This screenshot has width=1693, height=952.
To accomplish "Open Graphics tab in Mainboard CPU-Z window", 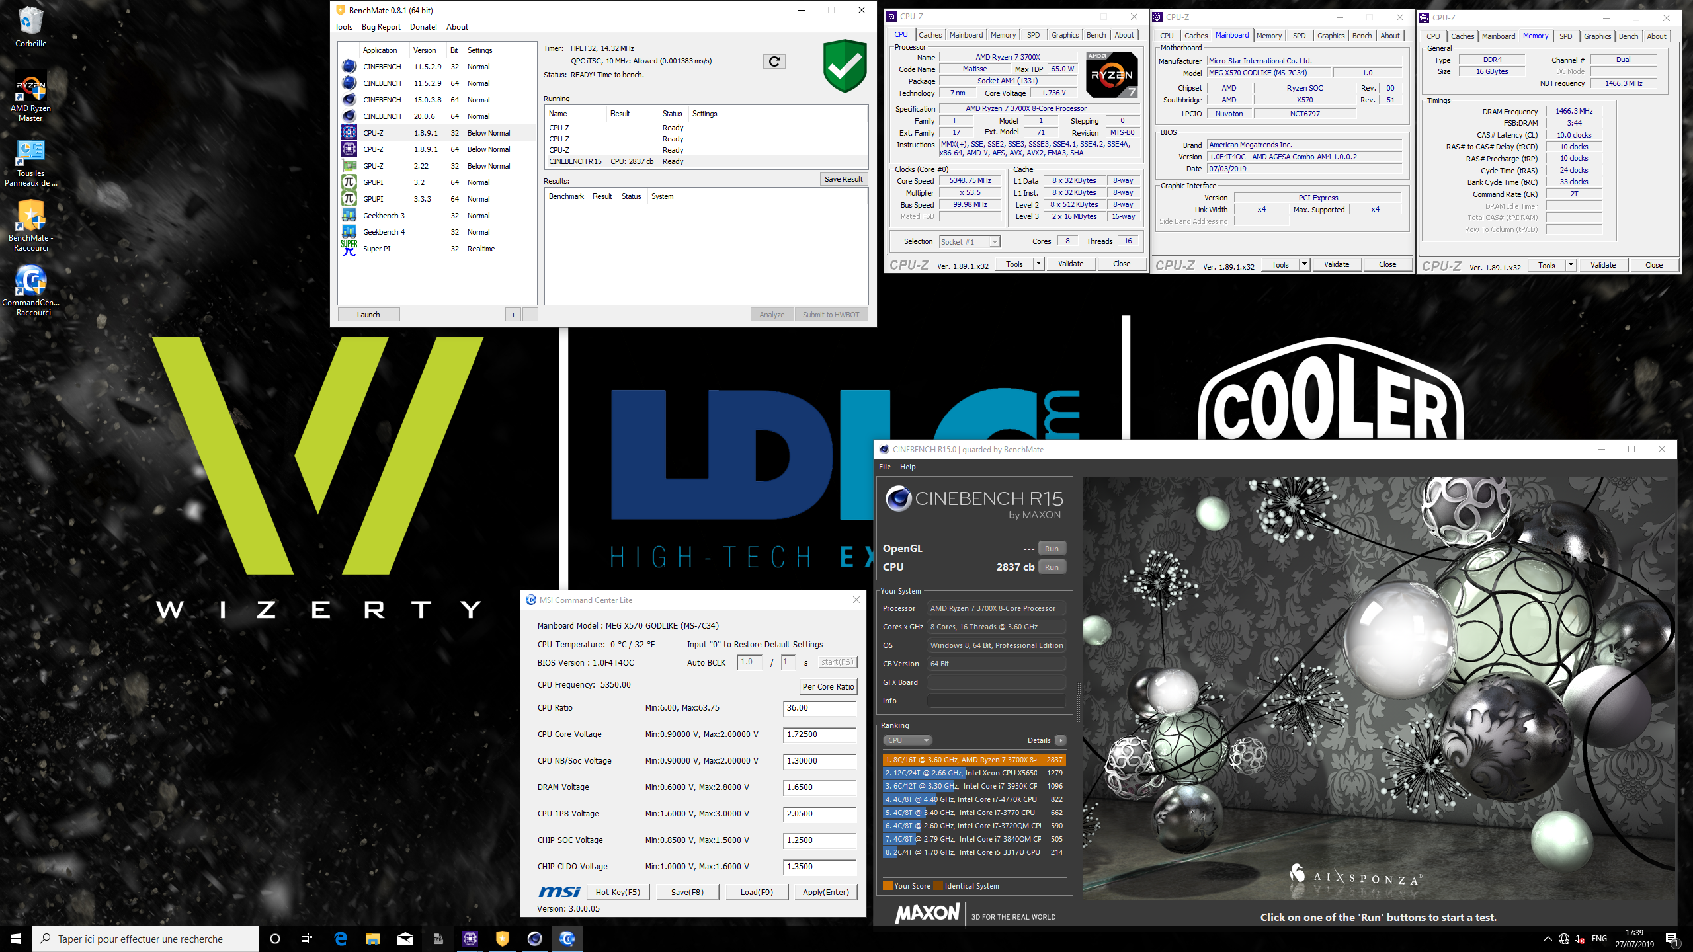I will (1331, 36).
